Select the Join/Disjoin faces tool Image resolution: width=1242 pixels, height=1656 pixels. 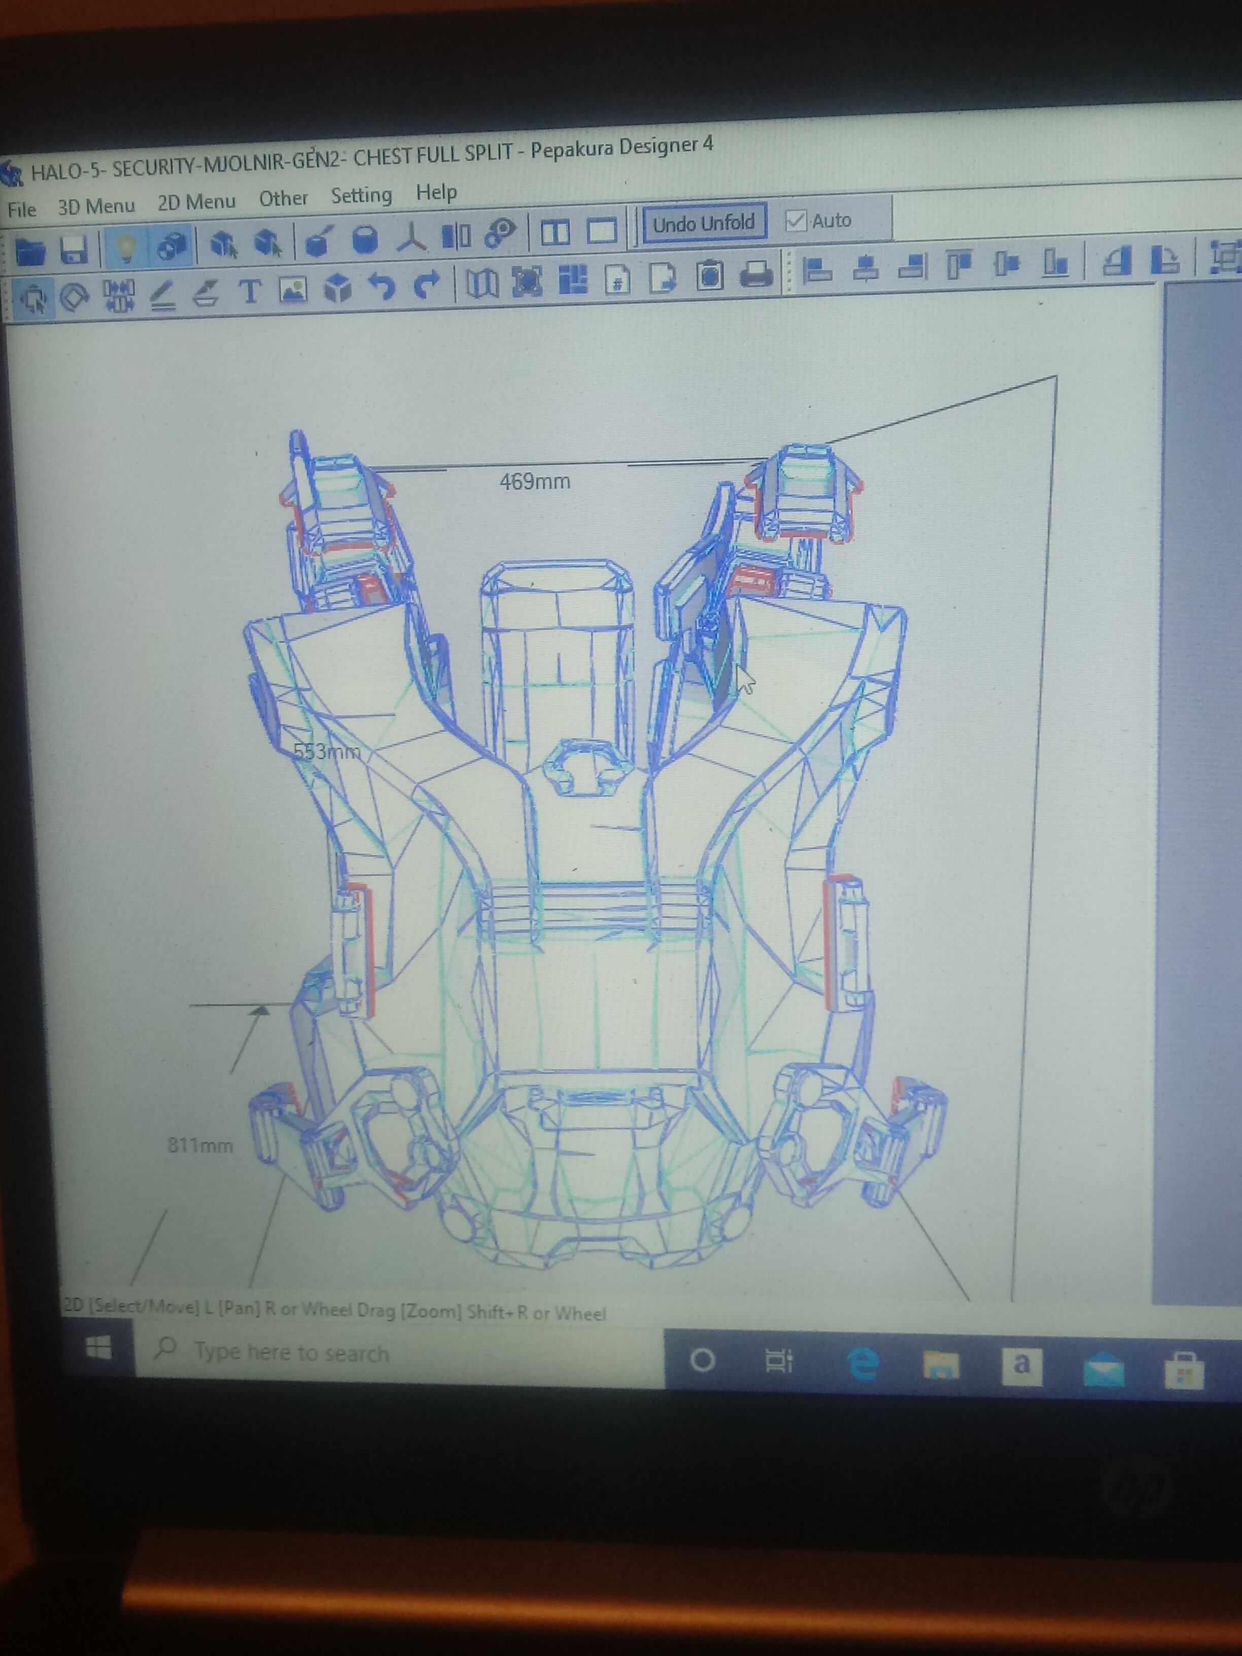[x=118, y=296]
